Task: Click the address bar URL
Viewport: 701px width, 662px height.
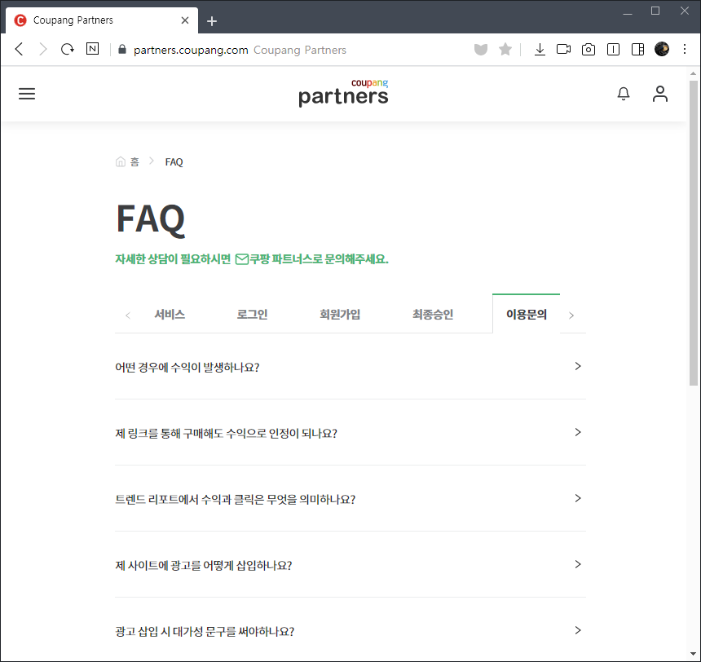Action: click(x=191, y=50)
